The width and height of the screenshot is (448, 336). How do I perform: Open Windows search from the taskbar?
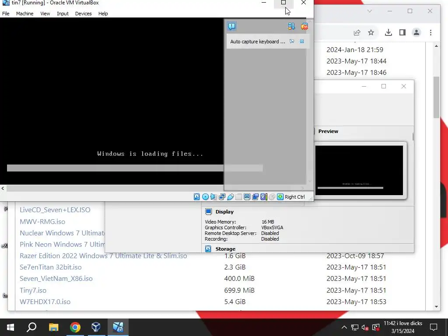(31, 327)
